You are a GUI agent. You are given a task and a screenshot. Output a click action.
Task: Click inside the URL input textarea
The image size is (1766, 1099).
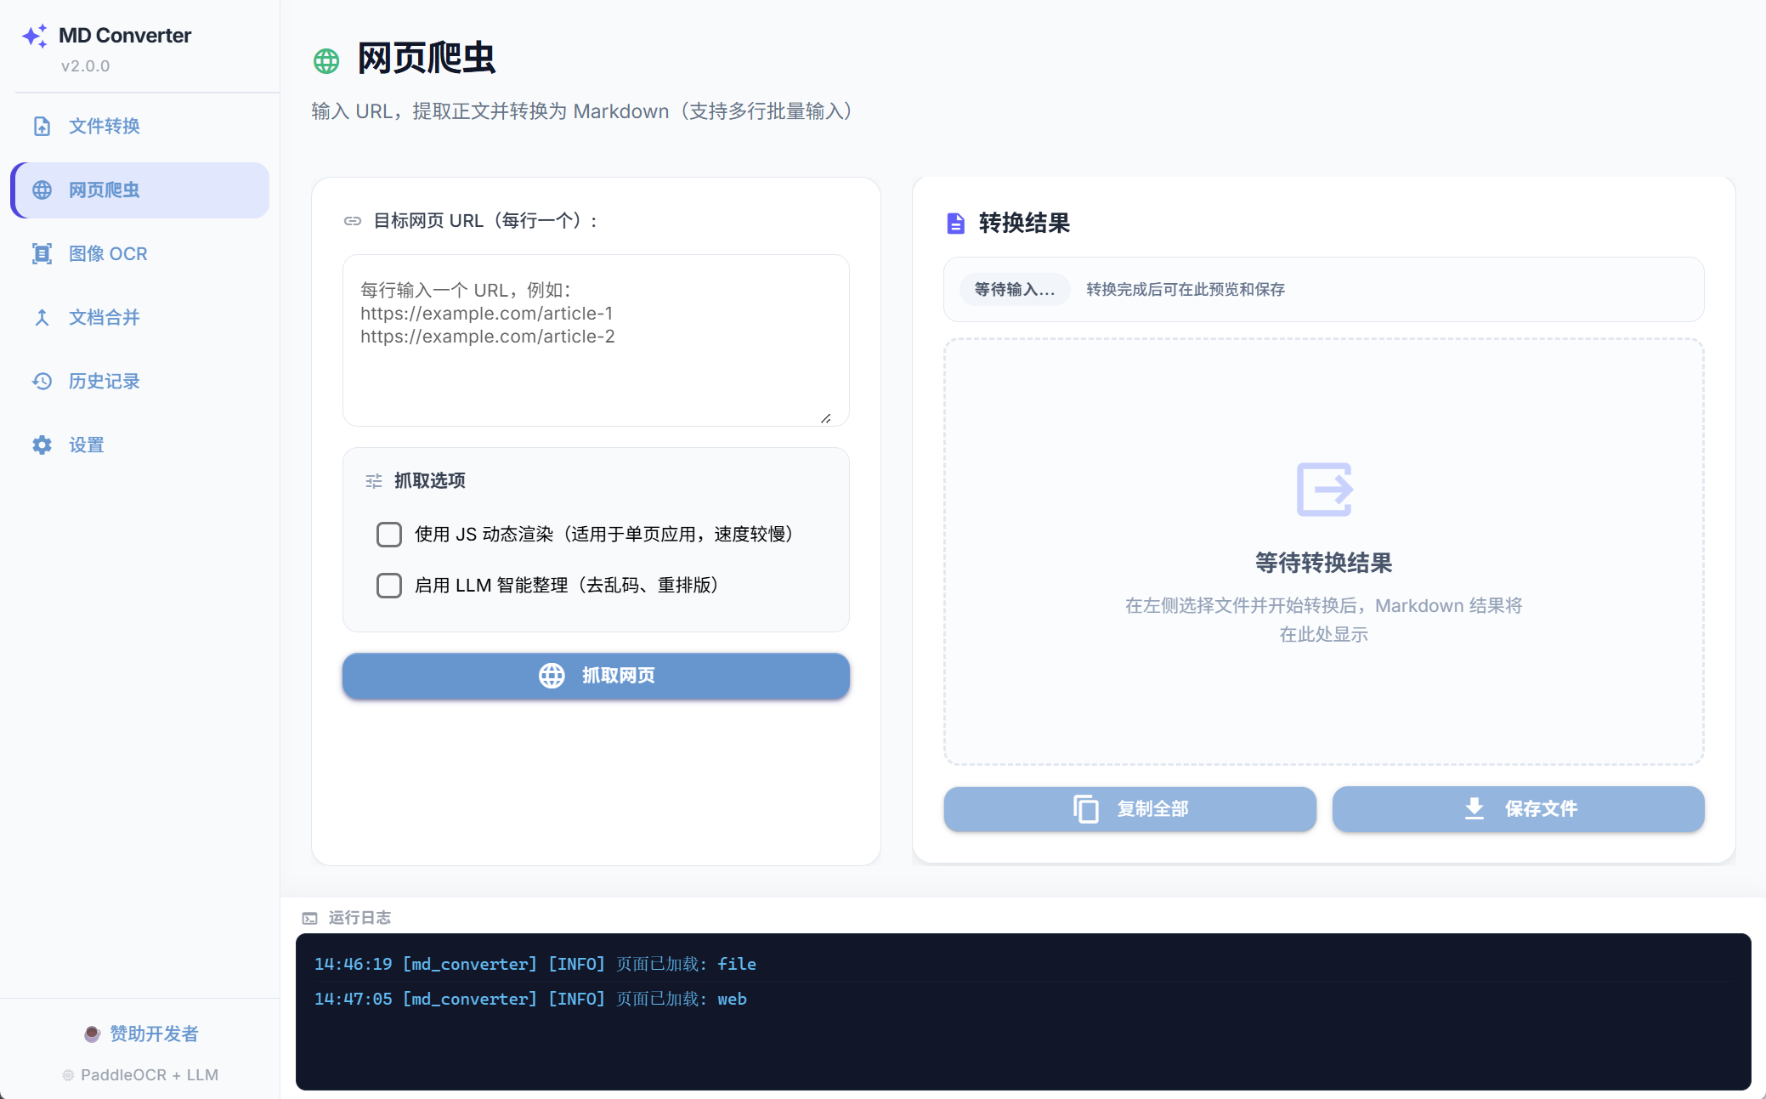[595, 340]
